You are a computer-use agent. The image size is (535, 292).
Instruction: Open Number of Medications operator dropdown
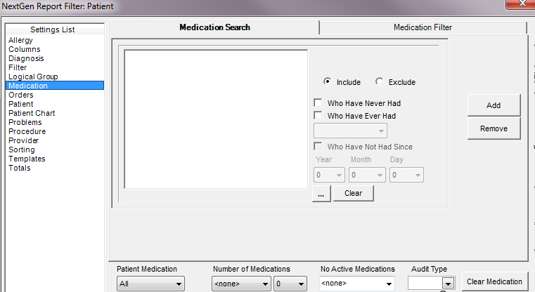point(241,284)
